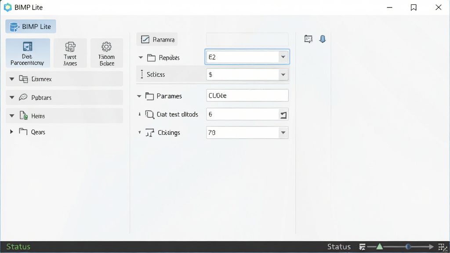Viewport: 450px width, 253px height.
Task: Collapse the Pubtars section
Action: point(12,98)
